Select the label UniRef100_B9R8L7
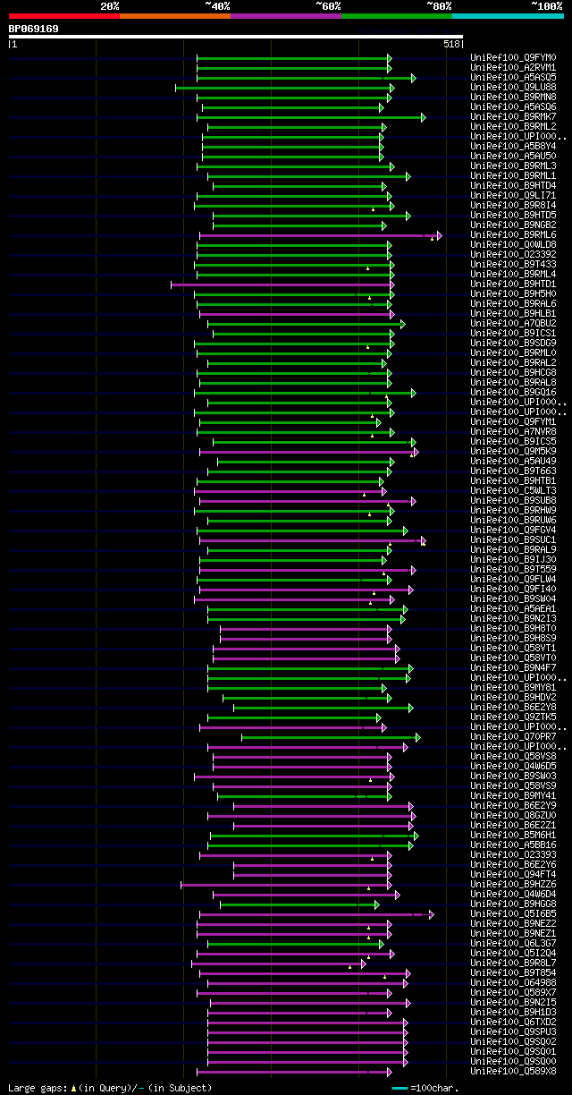This screenshot has width=572, height=1095. click(513, 963)
